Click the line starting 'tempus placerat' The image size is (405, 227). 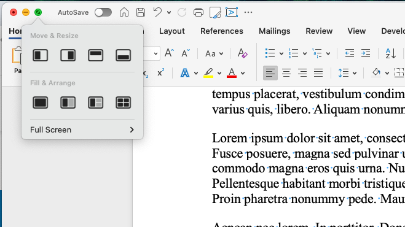point(309,94)
